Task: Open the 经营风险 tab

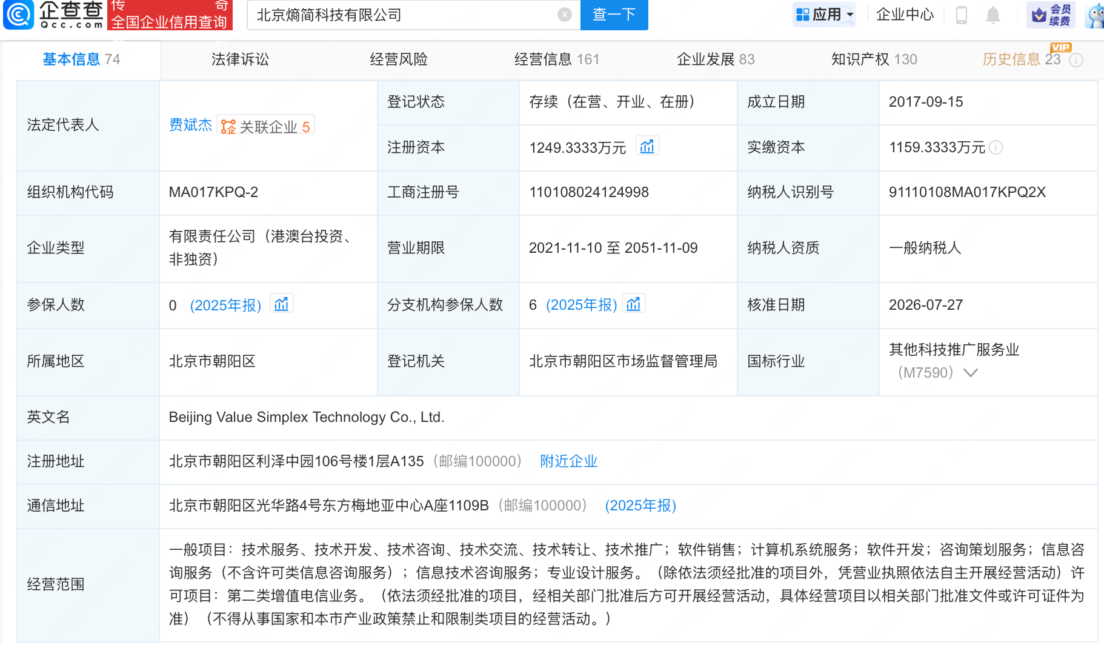Action: coord(399,59)
